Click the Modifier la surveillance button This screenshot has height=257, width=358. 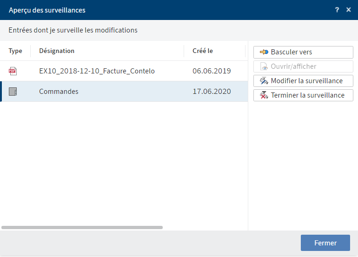303,81
